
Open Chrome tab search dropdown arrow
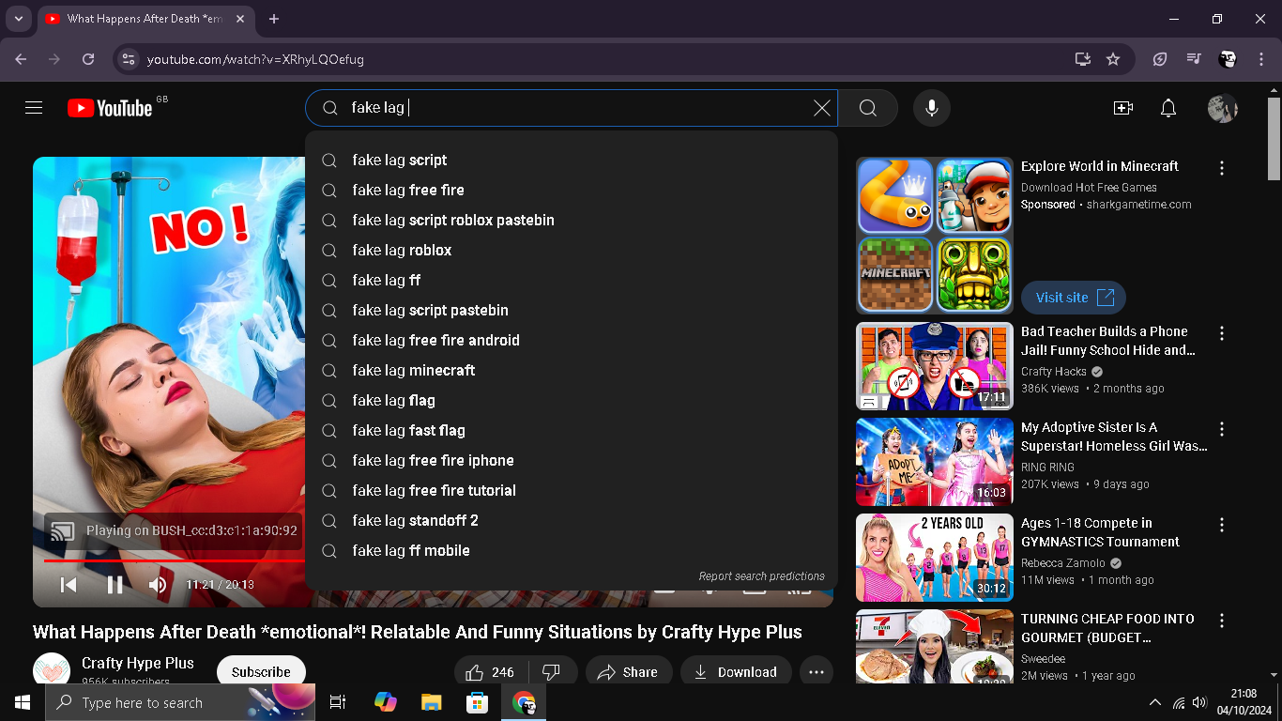click(x=18, y=19)
